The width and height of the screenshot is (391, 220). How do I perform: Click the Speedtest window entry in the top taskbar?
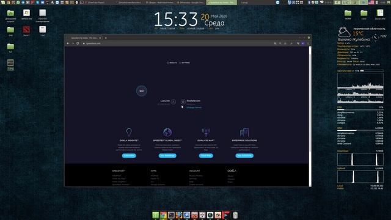(221, 2)
